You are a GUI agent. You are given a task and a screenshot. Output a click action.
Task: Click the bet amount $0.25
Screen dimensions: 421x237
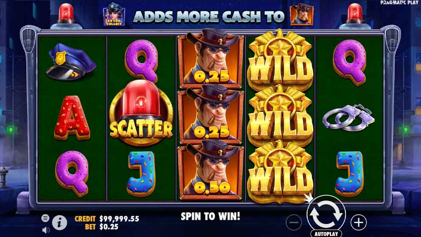109,227
